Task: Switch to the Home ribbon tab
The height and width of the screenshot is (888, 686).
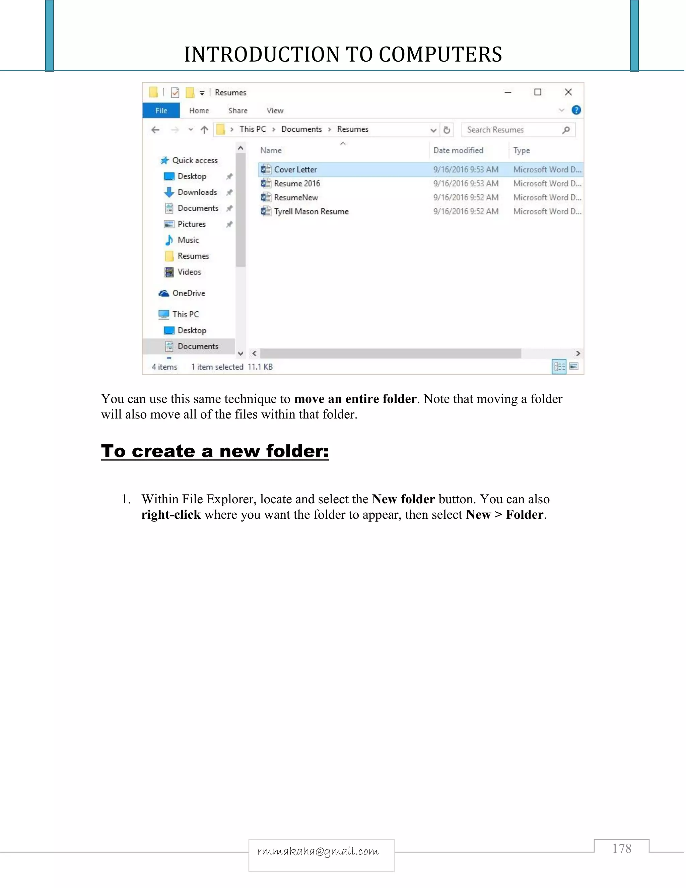Action: [x=199, y=111]
